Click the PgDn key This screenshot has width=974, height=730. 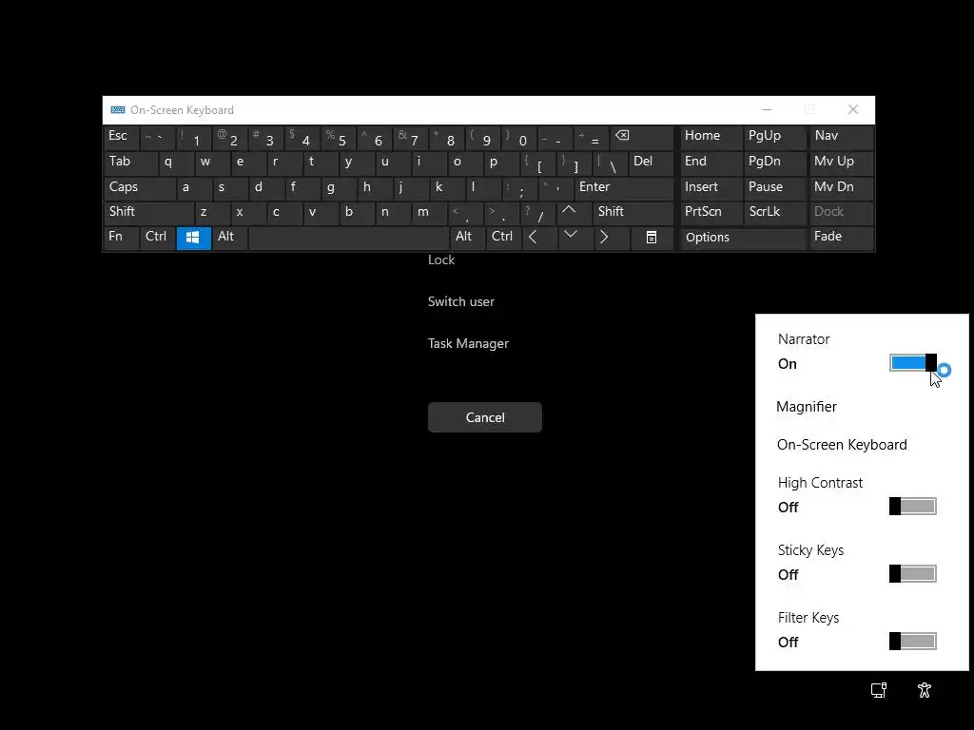click(x=774, y=162)
